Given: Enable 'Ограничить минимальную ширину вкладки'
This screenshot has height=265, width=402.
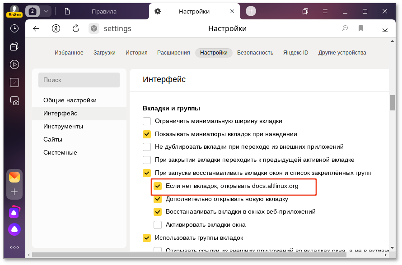Looking at the screenshot, I should click(x=147, y=121).
